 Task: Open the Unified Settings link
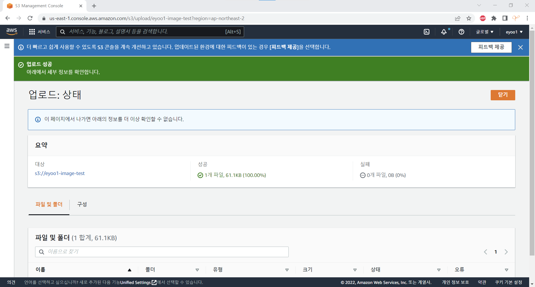(138, 283)
